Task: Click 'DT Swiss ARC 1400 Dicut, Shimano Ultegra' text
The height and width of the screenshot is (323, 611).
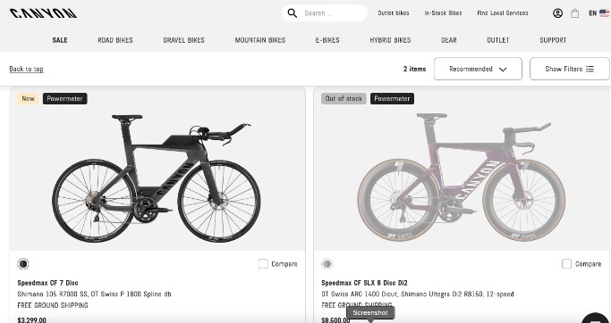Action: point(418,294)
